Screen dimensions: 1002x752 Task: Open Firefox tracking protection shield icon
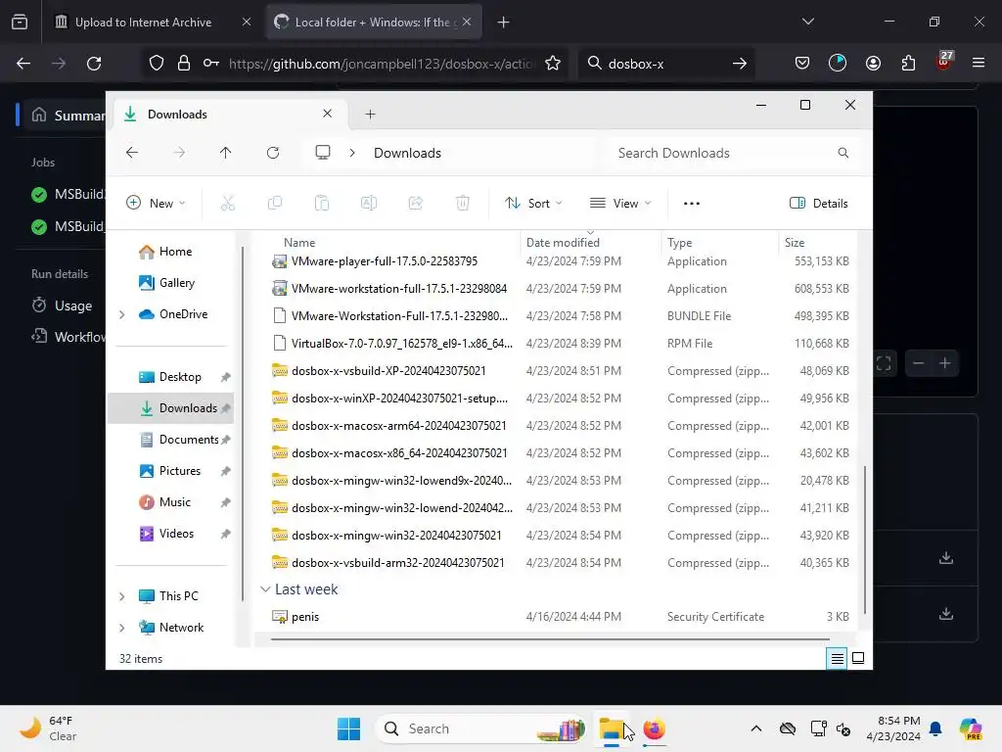[157, 64]
